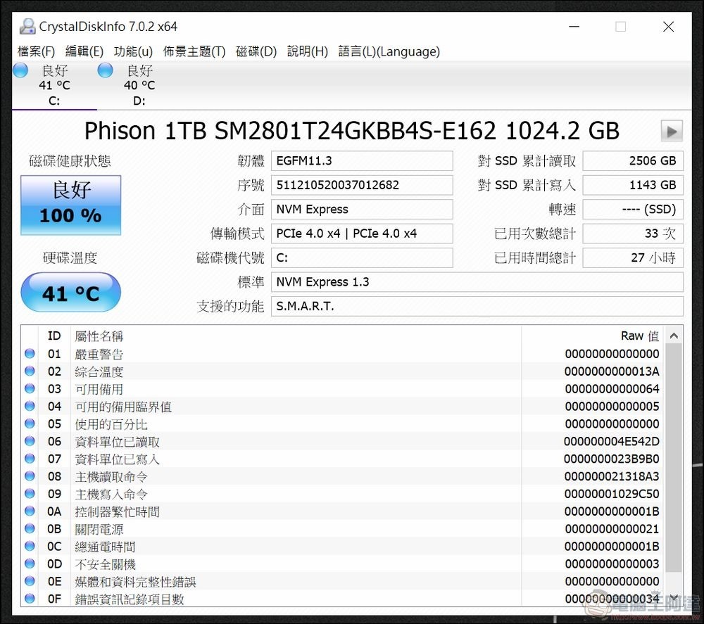Open the 語言(L)(Language) menu

tap(389, 51)
